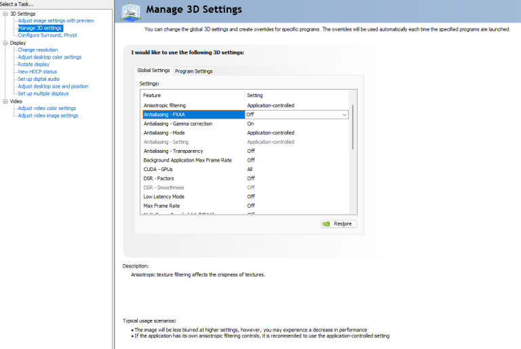The image size is (521, 349).
Task: Click the Restore button
Action: (338, 223)
